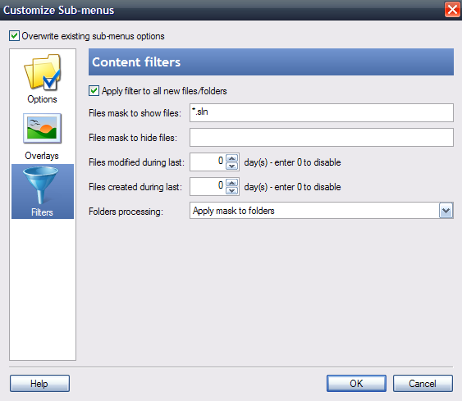The image size is (462, 401).
Task: Uncheck Apply filter to all new files/folders
Action: click(94, 91)
